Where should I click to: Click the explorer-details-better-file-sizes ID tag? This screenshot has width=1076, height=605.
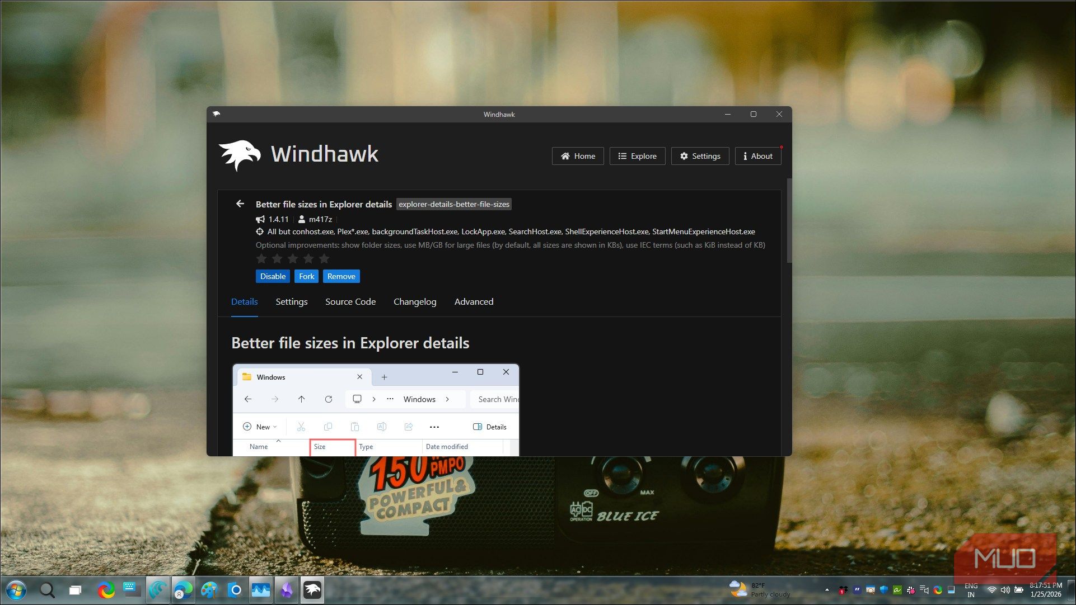[454, 204]
